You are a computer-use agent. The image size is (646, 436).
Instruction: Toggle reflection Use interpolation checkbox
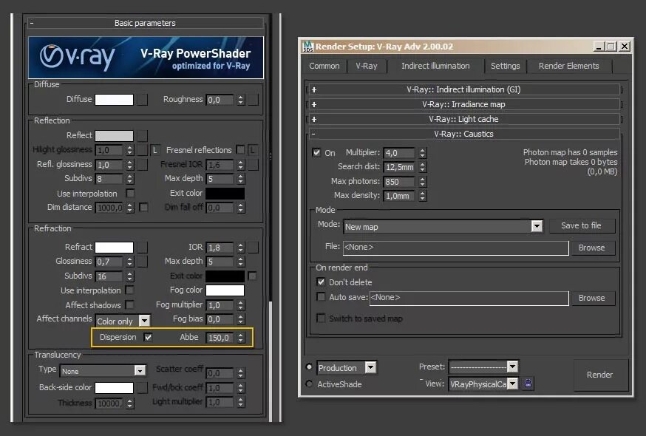coord(130,193)
